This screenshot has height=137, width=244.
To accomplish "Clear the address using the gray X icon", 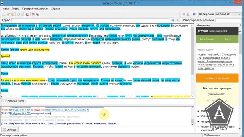I will [x=178, y=20].
